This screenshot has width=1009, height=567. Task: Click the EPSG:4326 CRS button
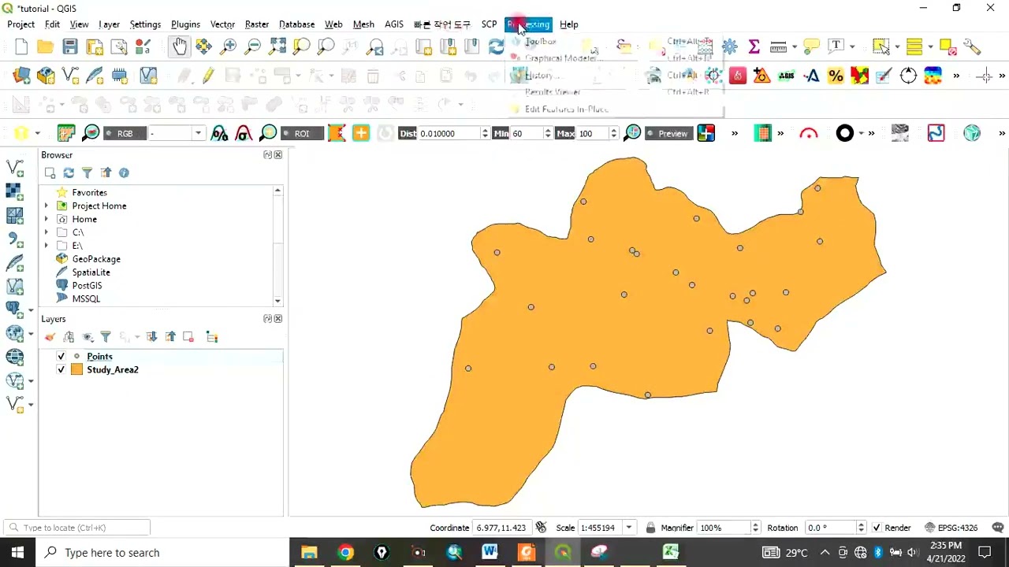[952, 528]
